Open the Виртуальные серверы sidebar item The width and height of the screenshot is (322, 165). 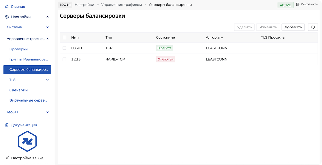tap(28, 100)
